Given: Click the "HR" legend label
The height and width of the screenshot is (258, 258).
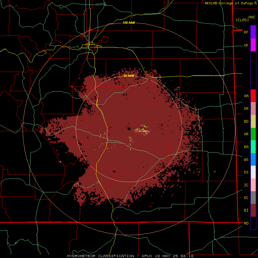Looking at the screenshot, I should pos(246,134).
